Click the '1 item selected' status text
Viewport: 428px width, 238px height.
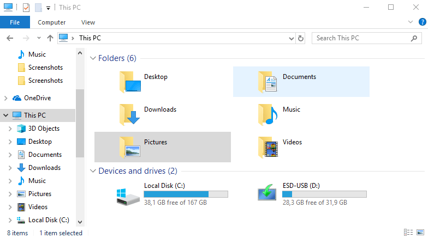(x=61, y=233)
